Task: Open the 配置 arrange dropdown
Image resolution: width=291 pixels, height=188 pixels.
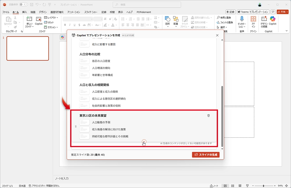Action: pos(176,22)
